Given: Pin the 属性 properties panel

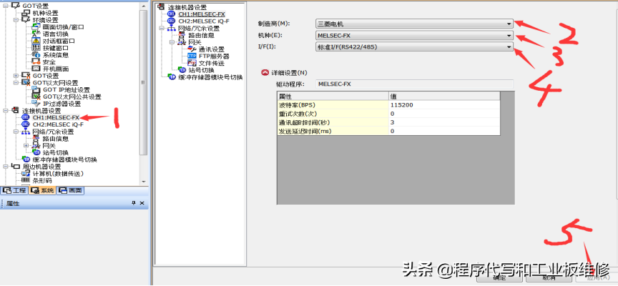Looking at the screenshot, I should 134,203.
